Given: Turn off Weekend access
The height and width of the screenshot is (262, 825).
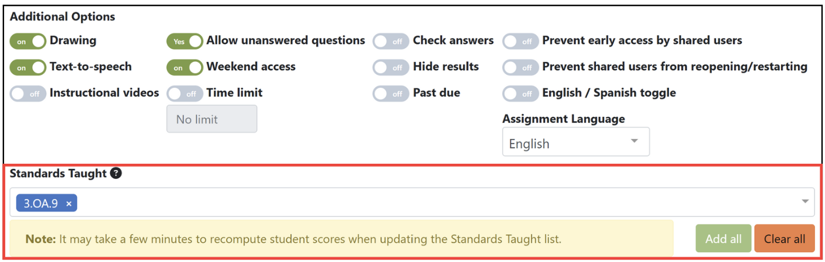Looking at the screenshot, I should tap(185, 68).
